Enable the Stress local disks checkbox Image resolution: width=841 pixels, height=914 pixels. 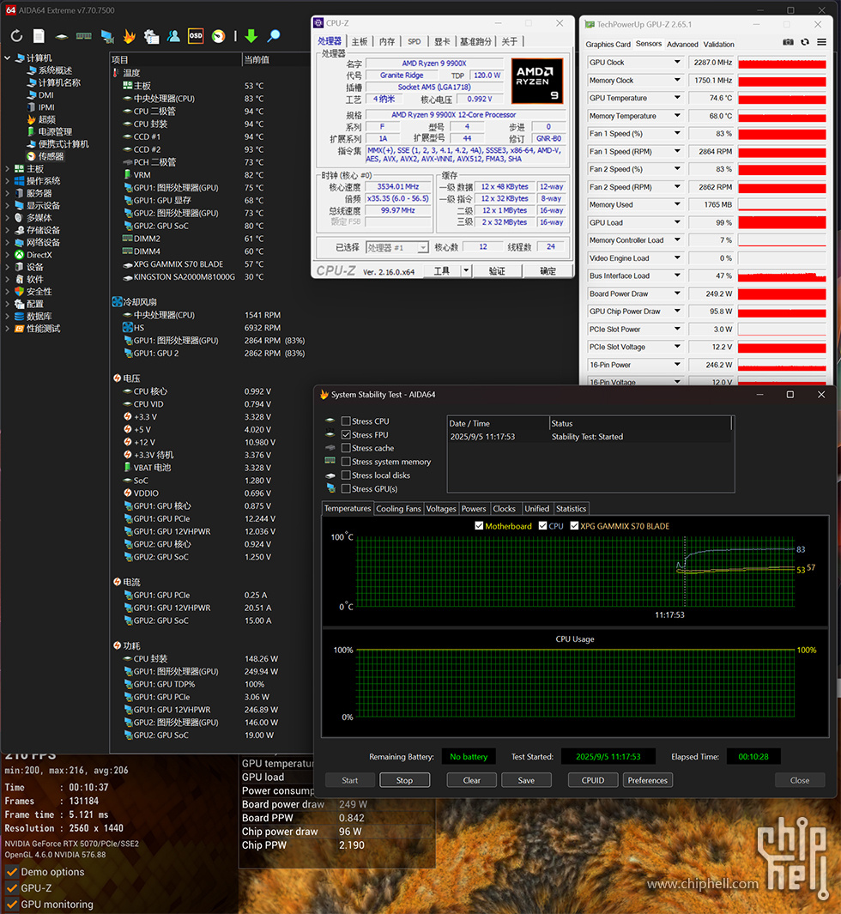[x=346, y=475]
